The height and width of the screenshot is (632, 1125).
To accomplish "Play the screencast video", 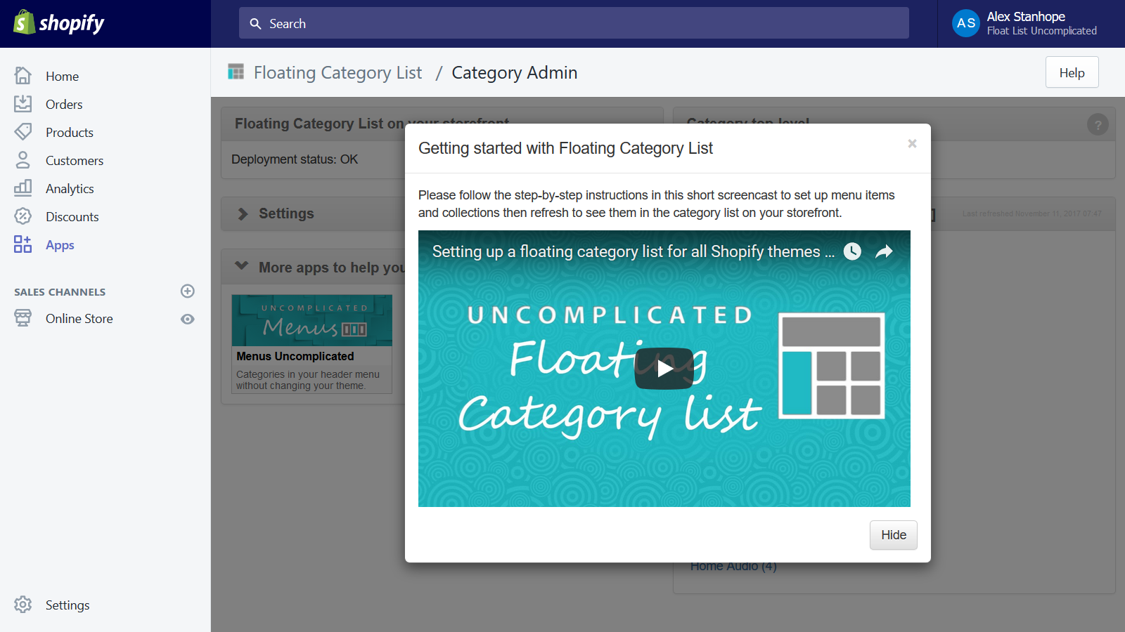I will 664,369.
